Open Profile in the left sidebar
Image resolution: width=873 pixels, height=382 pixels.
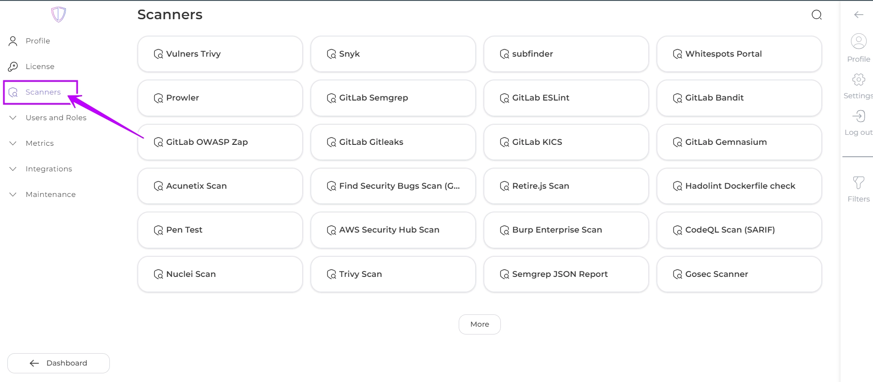coord(38,41)
